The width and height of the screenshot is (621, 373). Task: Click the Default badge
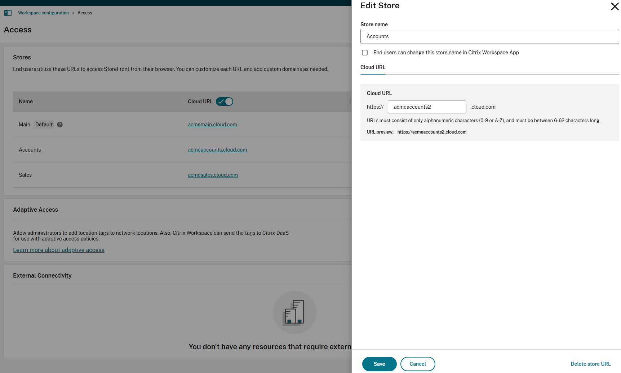coord(44,125)
